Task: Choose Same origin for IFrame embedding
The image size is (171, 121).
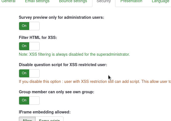Action: [x=49, y=119]
